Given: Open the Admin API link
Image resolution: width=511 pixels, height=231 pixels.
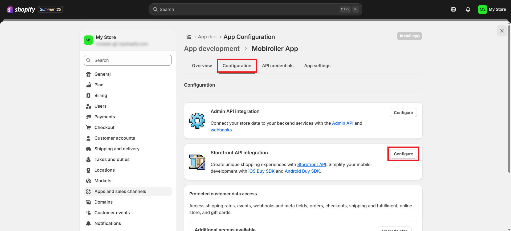Looking at the screenshot, I should pyautogui.click(x=342, y=123).
